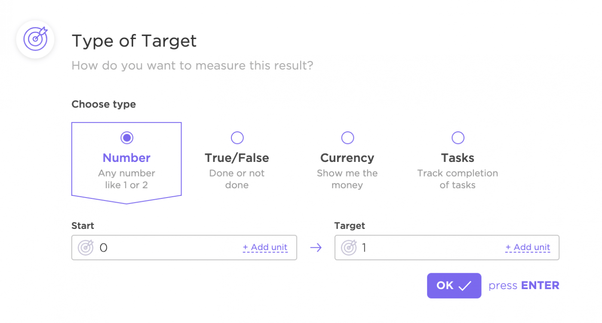This screenshot has width=602, height=323.
Task: Click Add unit in the Start field
Action: click(265, 247)
